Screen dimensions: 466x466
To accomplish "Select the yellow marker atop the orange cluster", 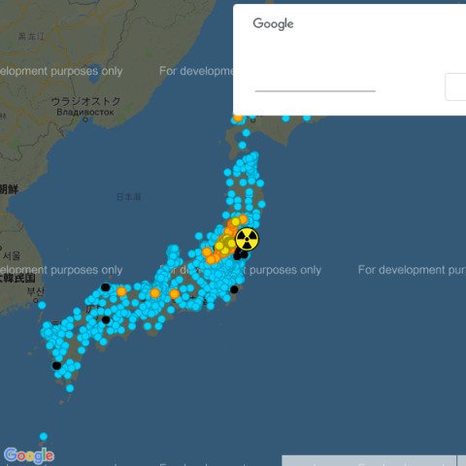I will (x=236, y=221).
